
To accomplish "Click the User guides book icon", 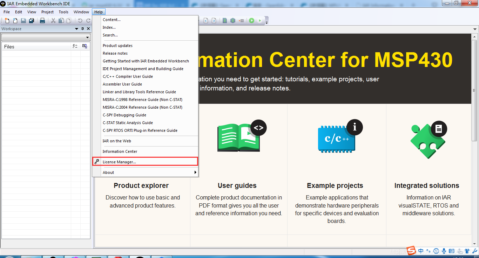I will coord(242,136).
